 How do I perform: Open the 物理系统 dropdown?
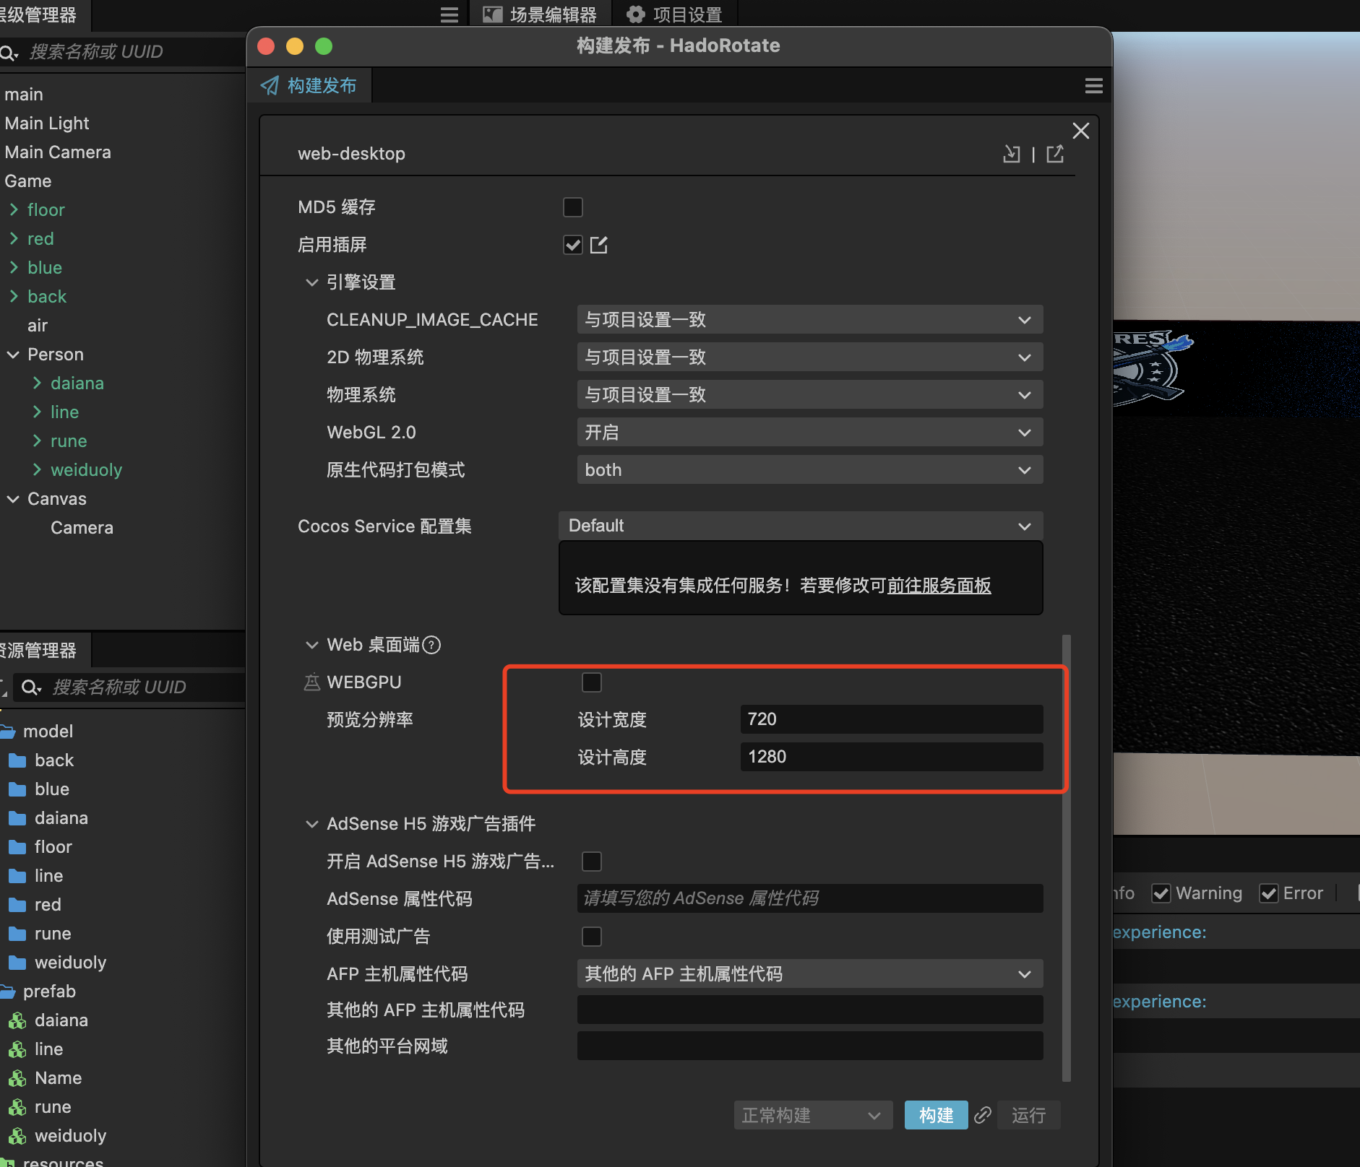(x=809, y=395)
